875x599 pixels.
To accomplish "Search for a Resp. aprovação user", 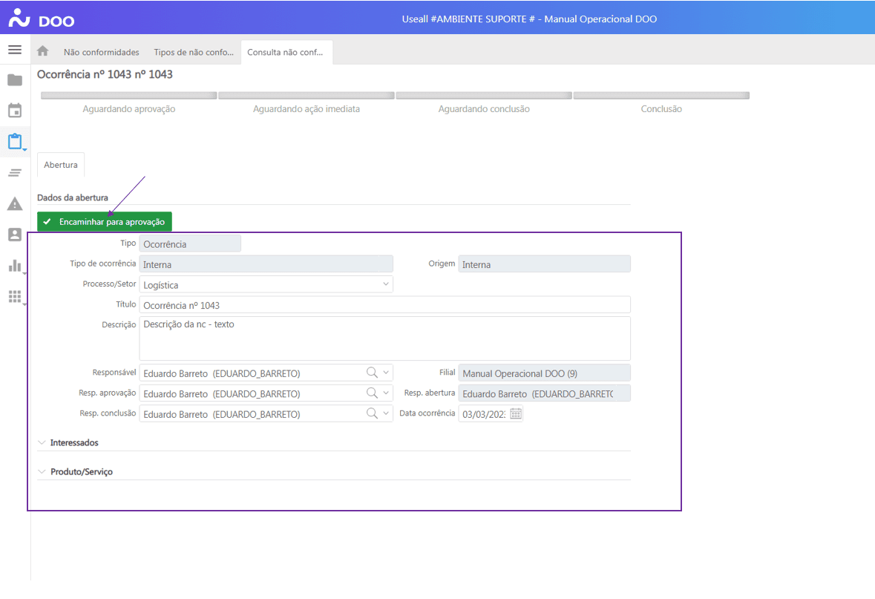I will tap(372, 393).
